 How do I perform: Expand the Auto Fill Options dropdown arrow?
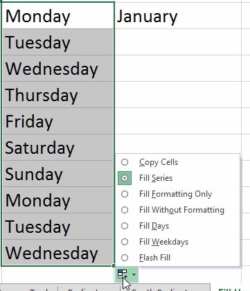point(134,274)
